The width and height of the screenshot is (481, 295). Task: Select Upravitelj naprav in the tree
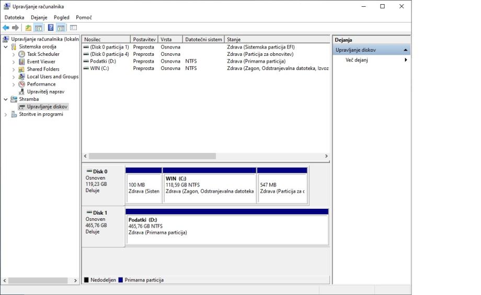click(x=45, y=91)
